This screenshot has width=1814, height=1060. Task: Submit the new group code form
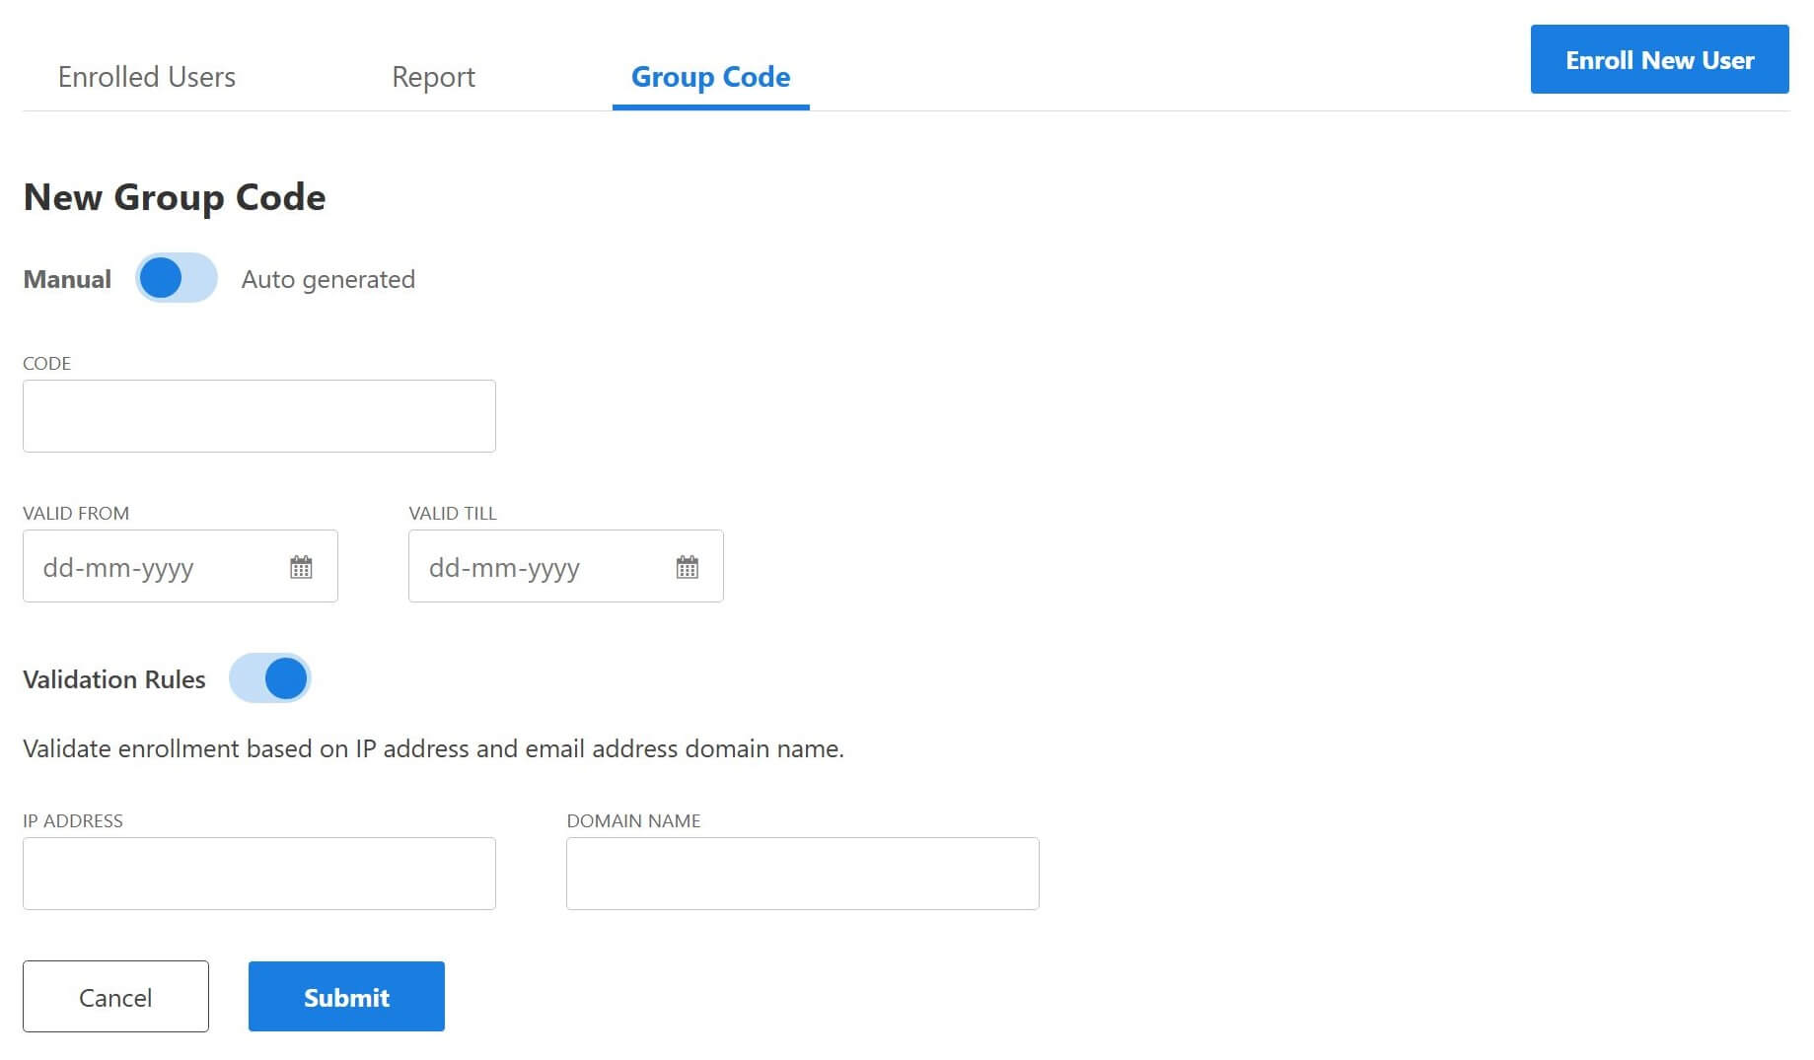coord(346,996)
